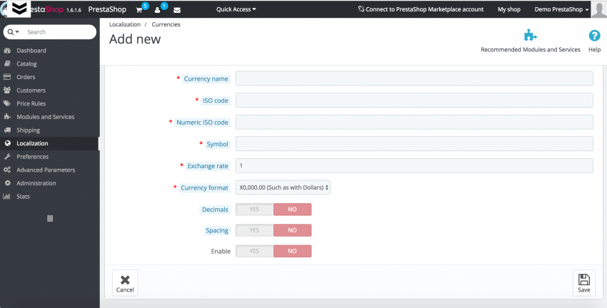Focus the Numeric ISO code input field

(414, 122)
